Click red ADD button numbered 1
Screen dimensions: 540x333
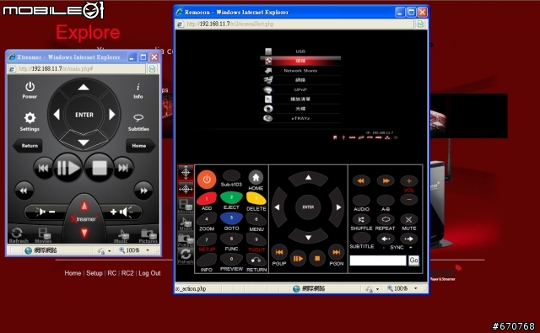pos(207,198)
